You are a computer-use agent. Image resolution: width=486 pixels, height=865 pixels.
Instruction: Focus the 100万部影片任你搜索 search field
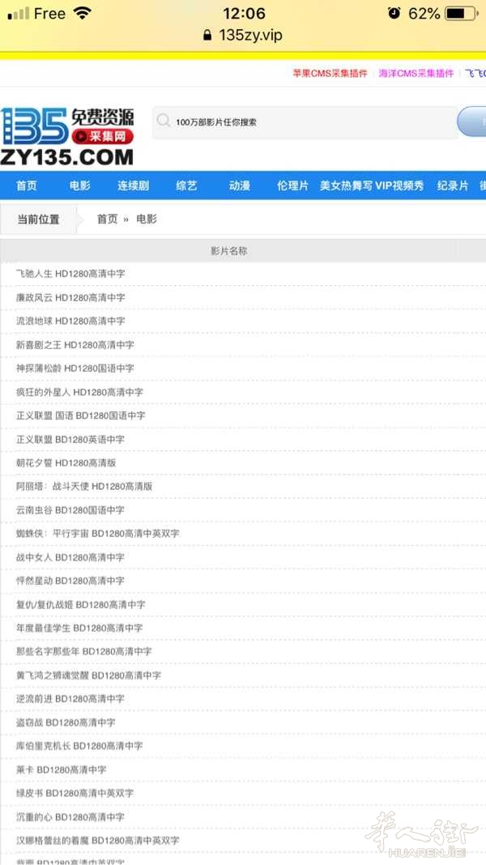305,122
